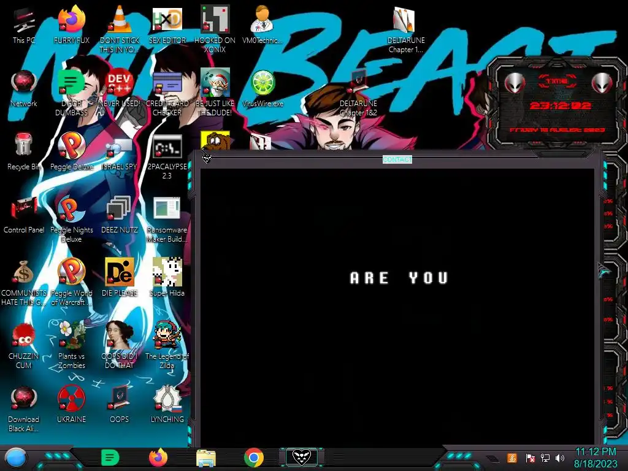Image resolution: width=628 pixels, height=471 pixels.
Task: Open the CHUZZIN CUM red fuzzball icon
Action: click(24, 345)
